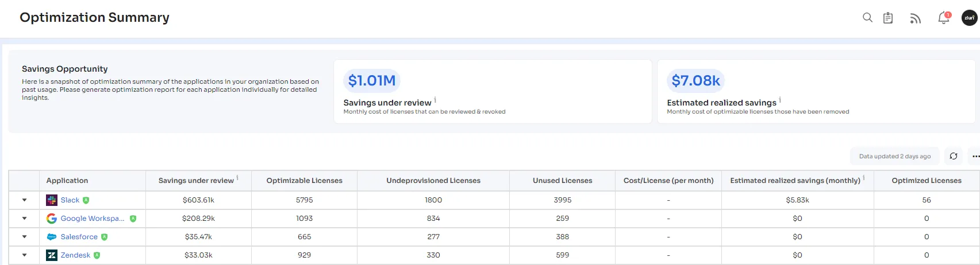The height and width of the screenshot is (265, 980).
Task: Click the Google Workspace logo
Action: pyautogui.click(x=52, y=219)
